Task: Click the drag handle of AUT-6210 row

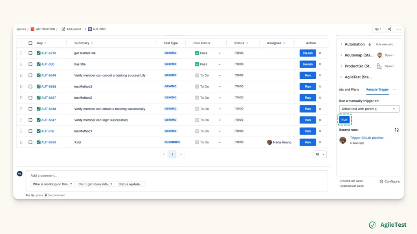Action: [21, 53]
